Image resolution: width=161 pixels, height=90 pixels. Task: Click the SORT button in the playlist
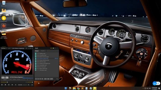click(x=51, y=79)
